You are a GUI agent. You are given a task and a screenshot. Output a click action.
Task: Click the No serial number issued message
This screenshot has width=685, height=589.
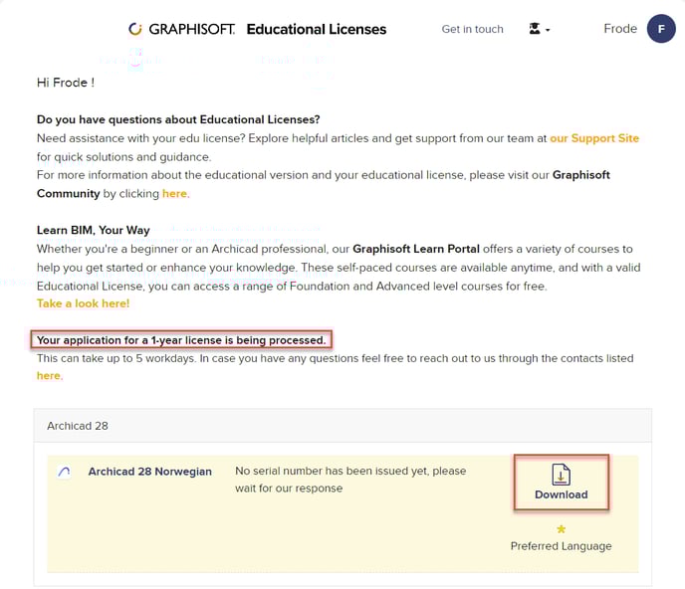pyautogui.click(x=350, y=480)
